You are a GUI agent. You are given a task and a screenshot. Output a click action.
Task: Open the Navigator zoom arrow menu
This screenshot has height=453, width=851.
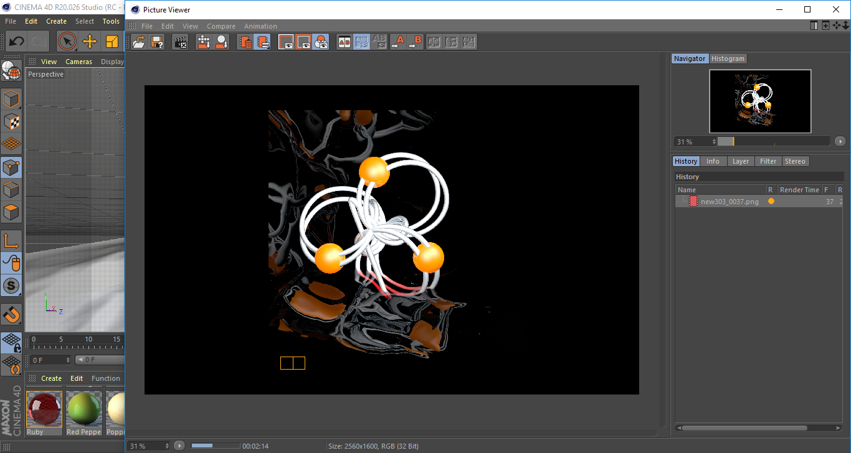[840, 141]
